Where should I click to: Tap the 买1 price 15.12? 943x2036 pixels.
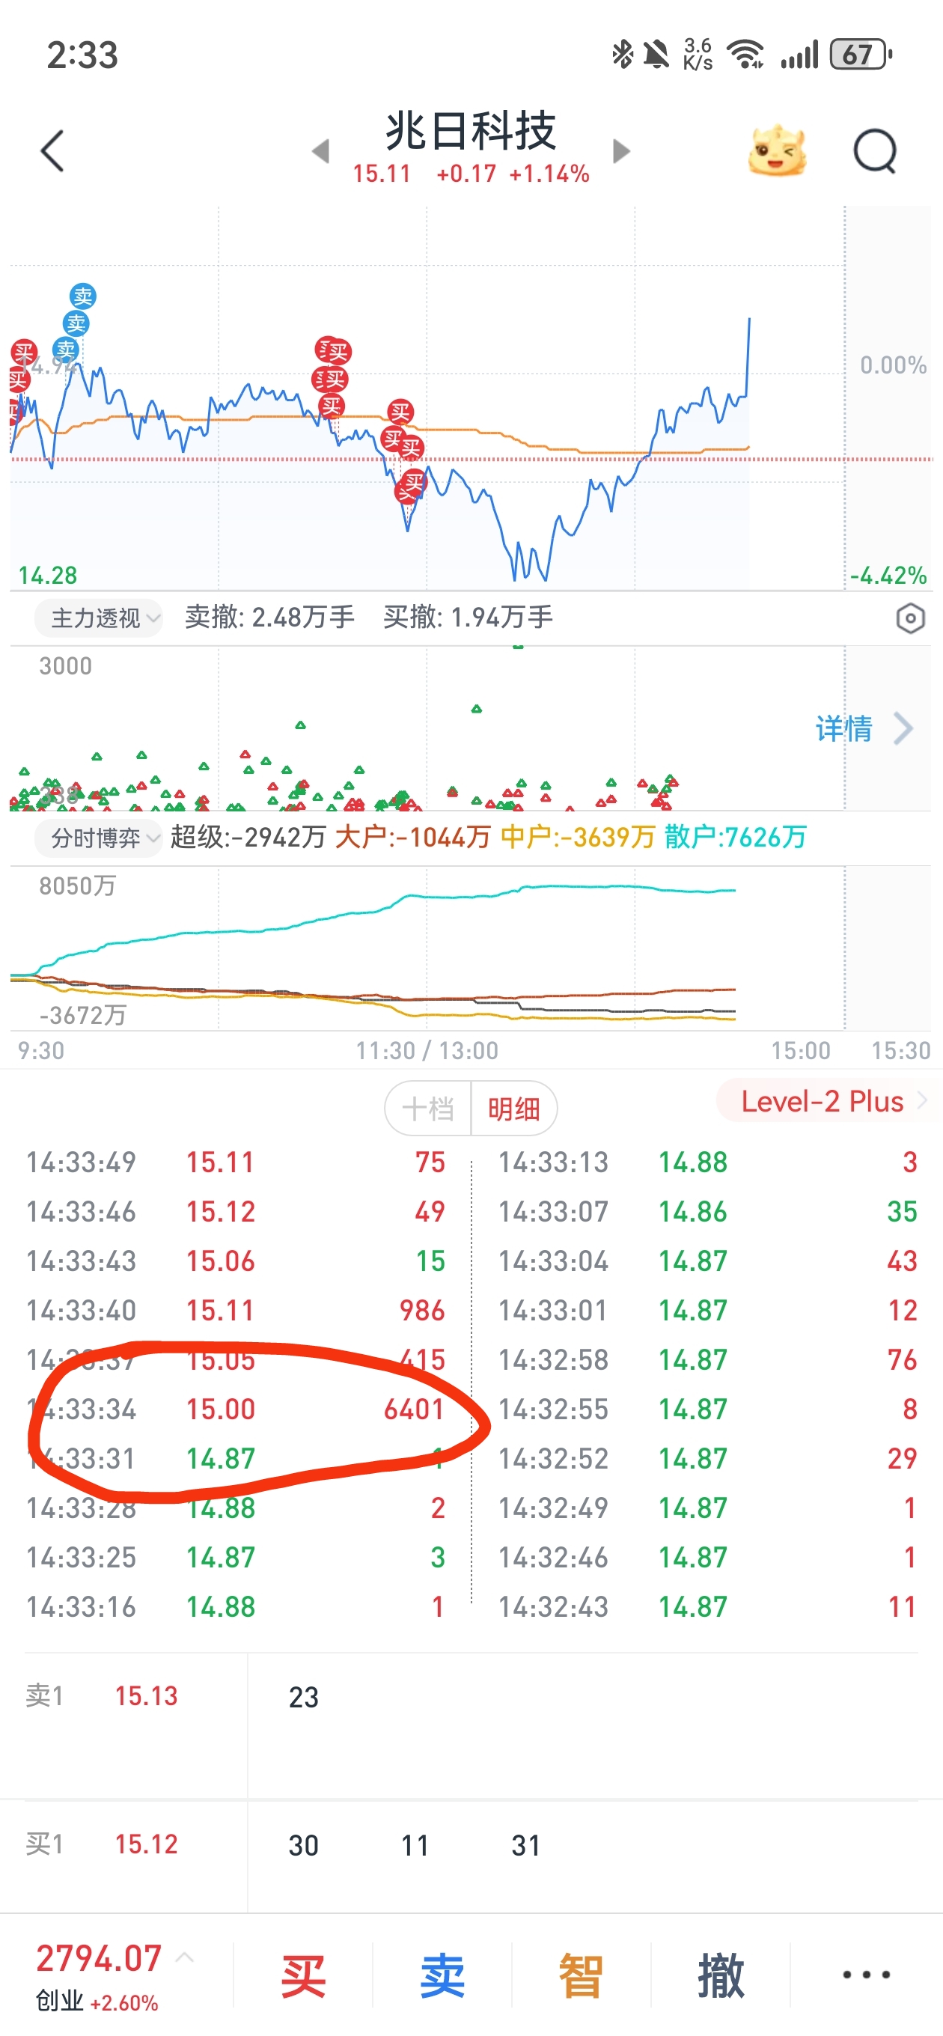[146, 1844]
